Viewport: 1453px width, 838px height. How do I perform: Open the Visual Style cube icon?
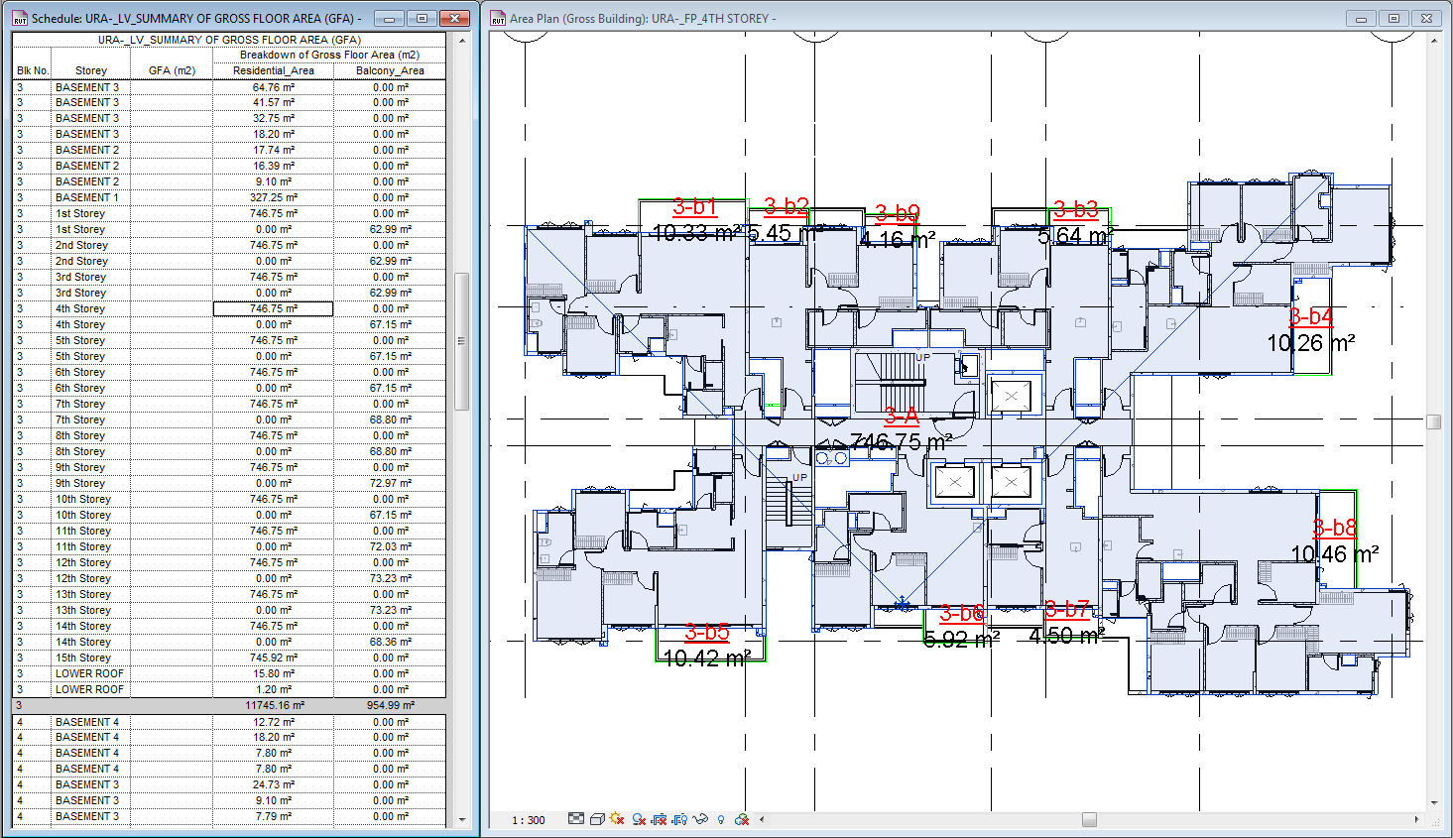(596, 819)
